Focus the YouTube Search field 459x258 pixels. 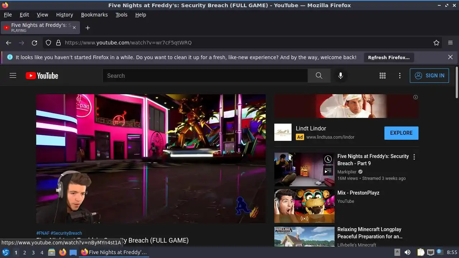click(205, 76)
